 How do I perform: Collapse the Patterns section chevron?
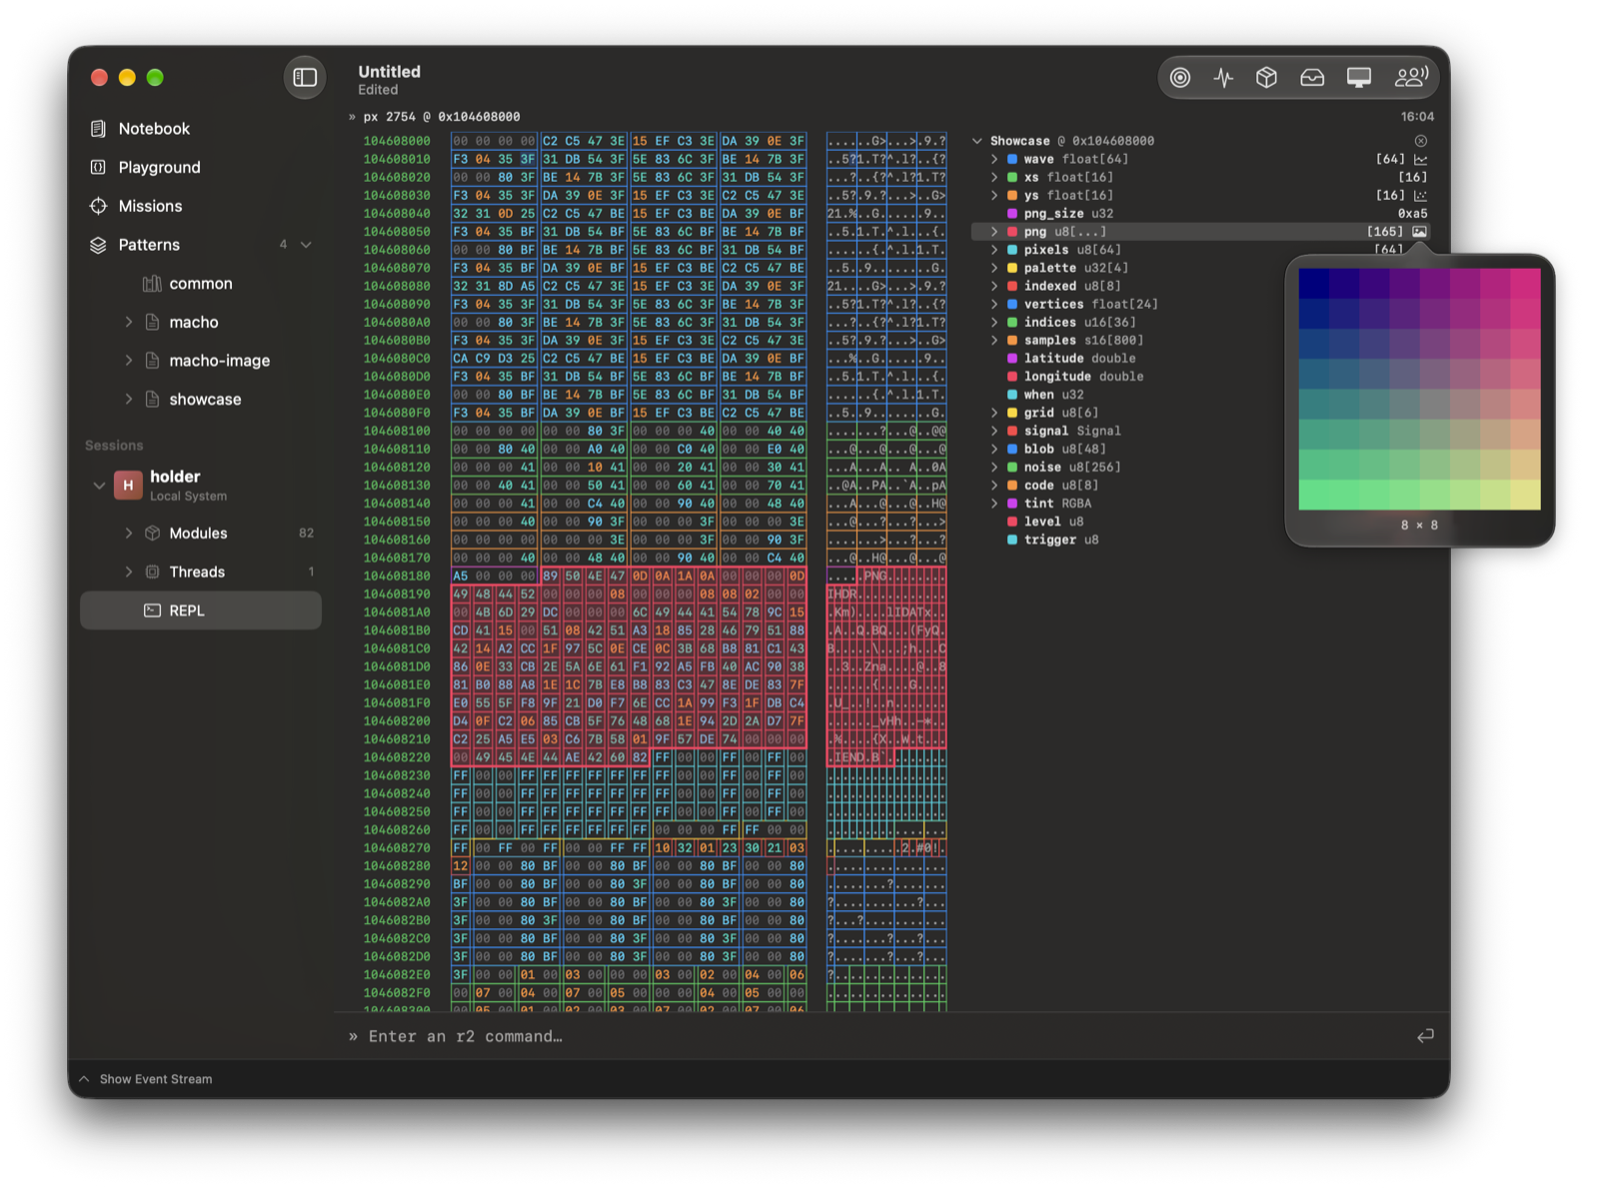pos(306,245)
